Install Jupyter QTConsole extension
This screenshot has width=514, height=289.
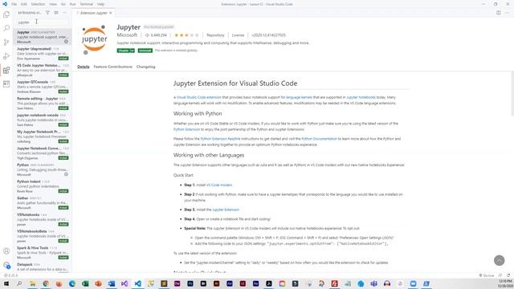(63, 92)
